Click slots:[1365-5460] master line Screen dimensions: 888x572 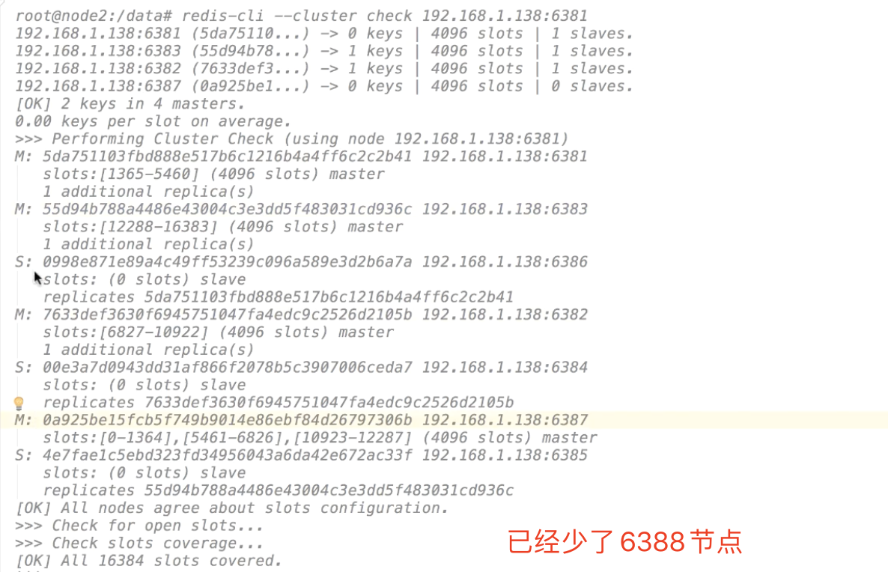(214, 174)
